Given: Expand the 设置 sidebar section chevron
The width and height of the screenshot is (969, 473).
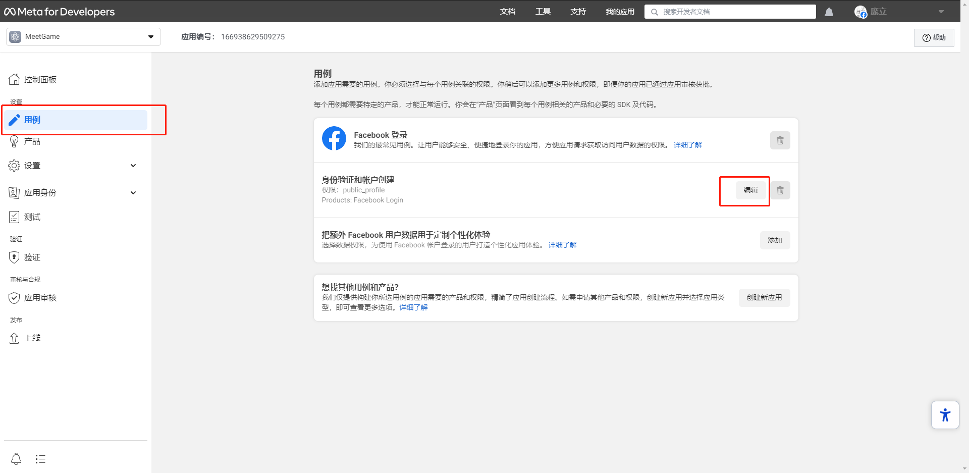Looking at the screenshot, I should pyautogui.click(x=133, y=166).
